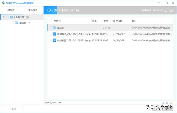Click the 找到: 6 个文件 (10.1%) text
This screenshot has width=177, height=113.
coord(66,10)
